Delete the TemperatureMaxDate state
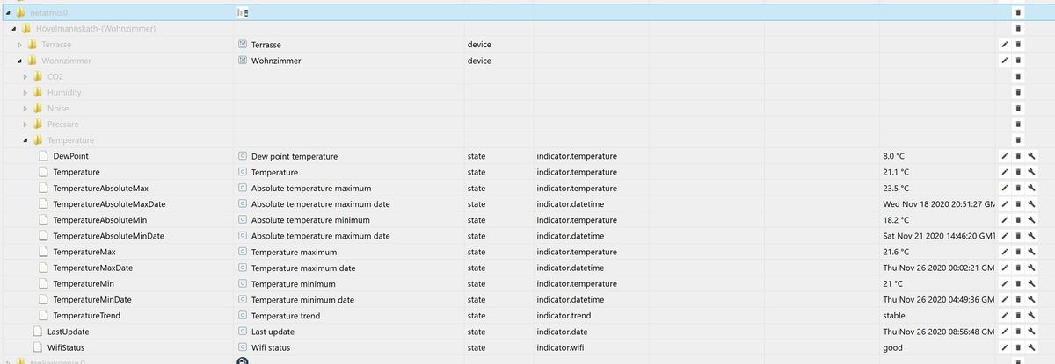Viewport: 1055px width, 364px height. (x=1018, y=268)
